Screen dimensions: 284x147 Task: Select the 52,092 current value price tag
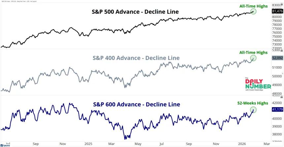click(x=277, y=58)
